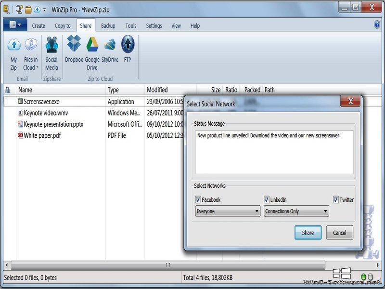Click the horizontal scrollbar right arrow
The height and width of the screenshot is (289, 385).
(x=378, y=265)
